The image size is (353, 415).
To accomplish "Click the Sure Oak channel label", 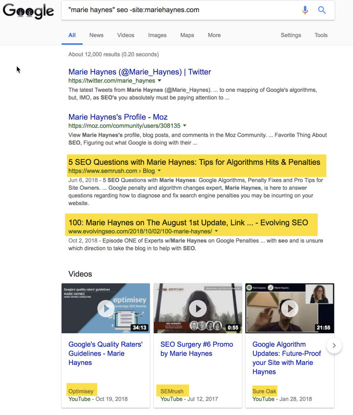I will 264,391.
